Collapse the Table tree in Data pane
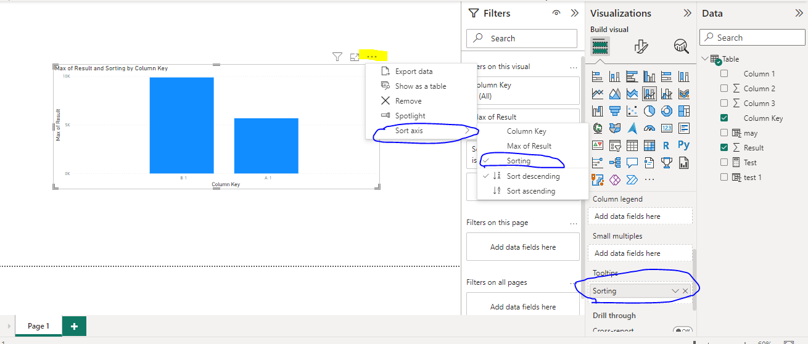Image resolution: width=808 pixels, height=344 pixels. tap(706, 59)
